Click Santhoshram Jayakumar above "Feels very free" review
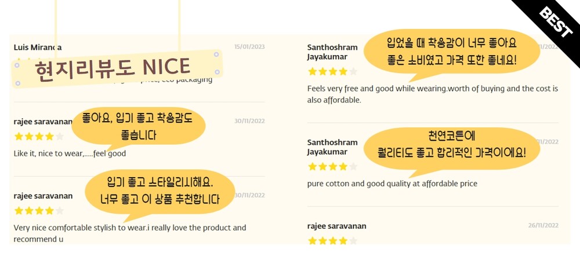The width and height of the screenshot is (580, 253). pyautogui.click(x=332, y=52)
